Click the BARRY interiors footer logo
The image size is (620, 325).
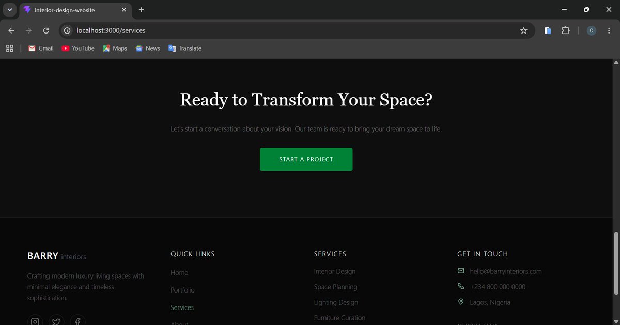click(x=57, y=256)
